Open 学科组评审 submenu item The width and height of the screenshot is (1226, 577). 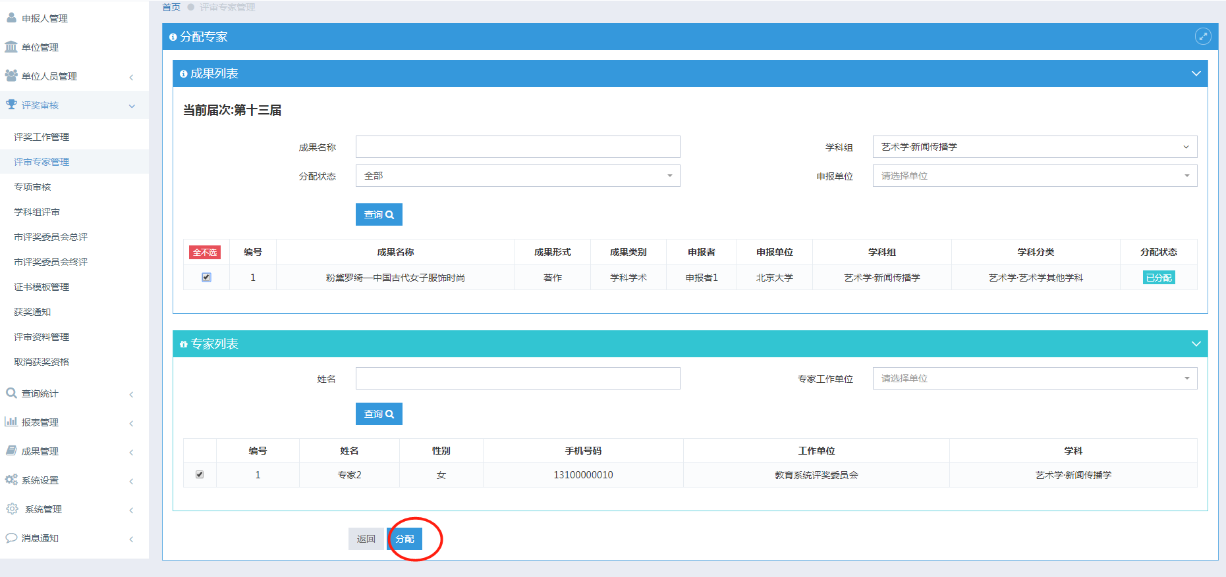point(37,212)
